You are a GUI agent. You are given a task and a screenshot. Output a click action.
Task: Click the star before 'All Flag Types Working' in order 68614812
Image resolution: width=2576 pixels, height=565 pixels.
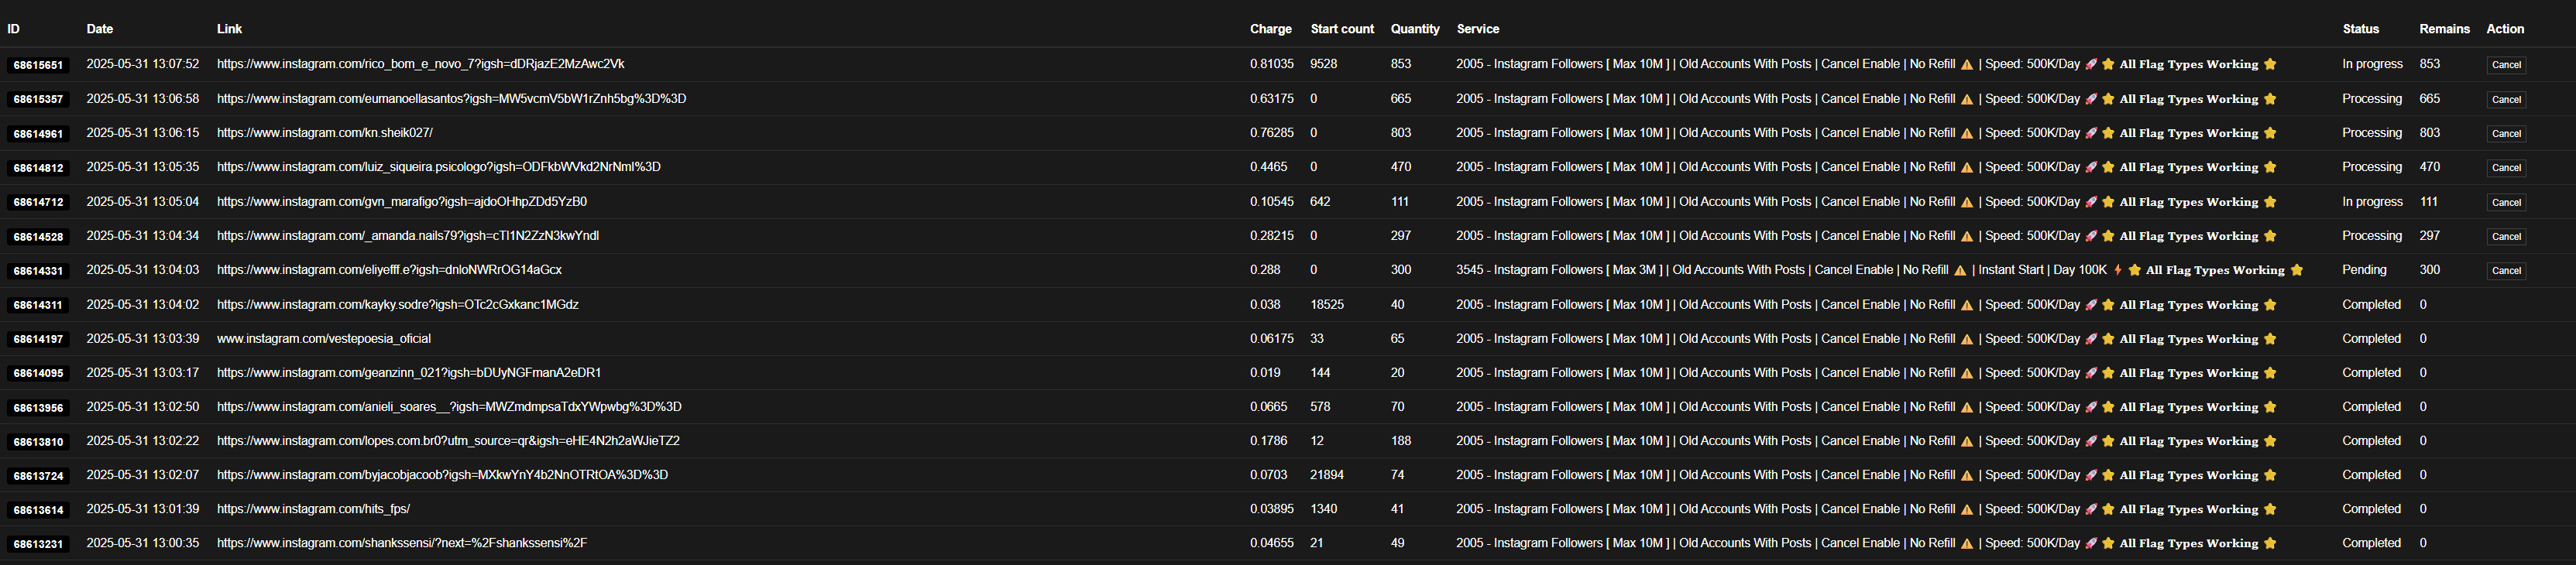coord(2108,168)
